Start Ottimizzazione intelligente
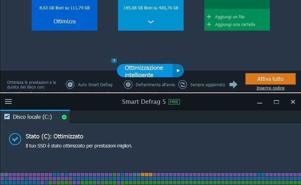This screenshot has width=301, height=185. coord(145,71)
